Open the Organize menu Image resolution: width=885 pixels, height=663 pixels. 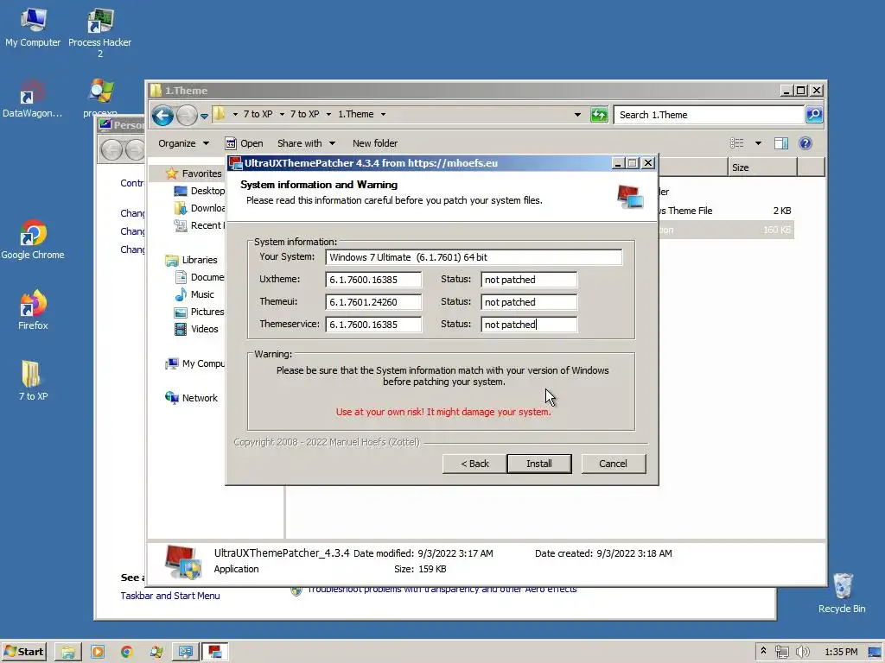(x=183, y=143)
